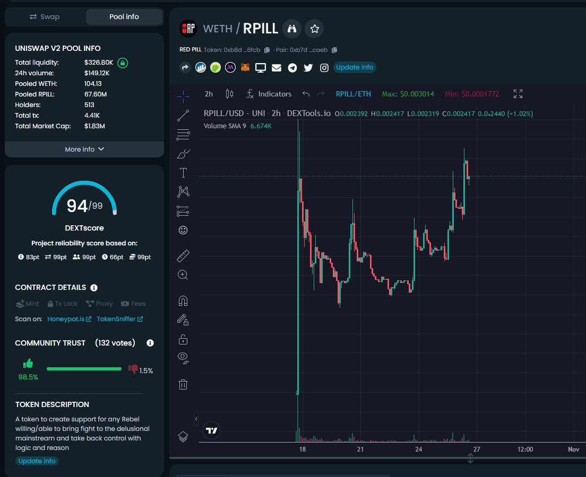This screenshot has height=477, width=586.
Task: Open the object tree layers icon
Action: click(x=183, y=436)
